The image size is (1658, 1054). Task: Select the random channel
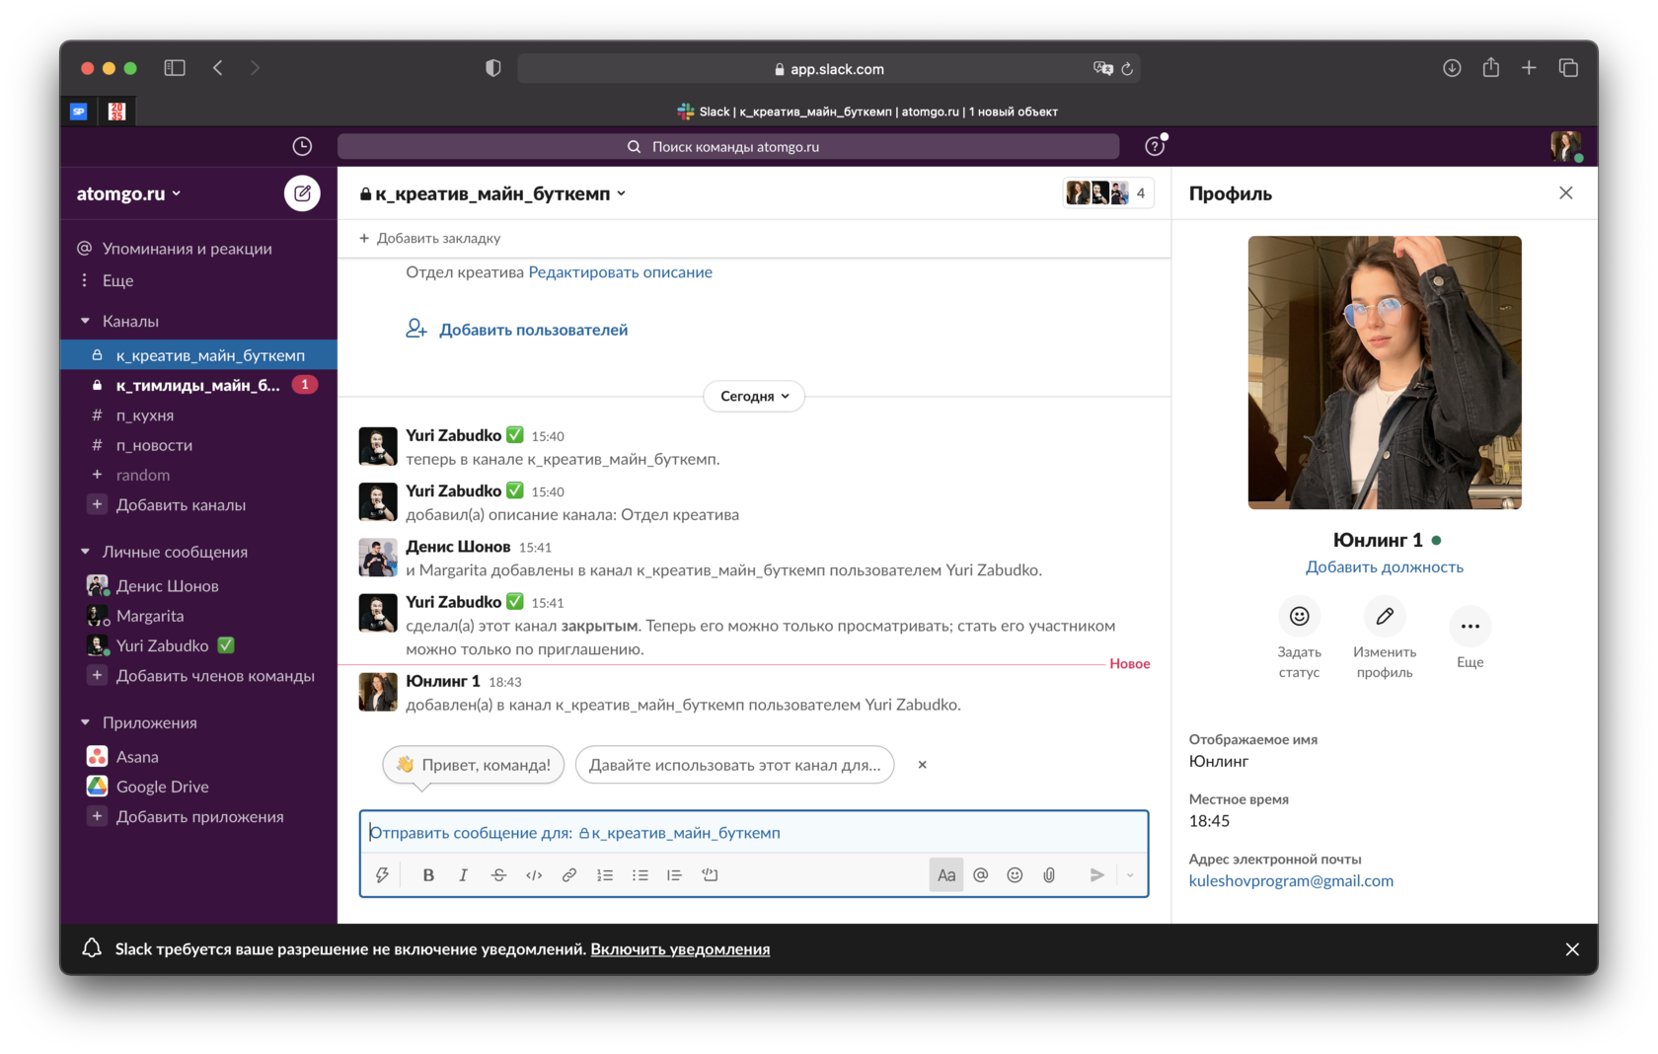(198, 475)
